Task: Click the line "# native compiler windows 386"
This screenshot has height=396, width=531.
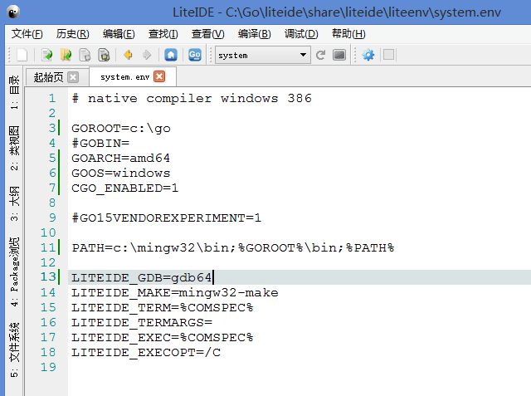Action: pyautogui.click(x=192, y=99)
